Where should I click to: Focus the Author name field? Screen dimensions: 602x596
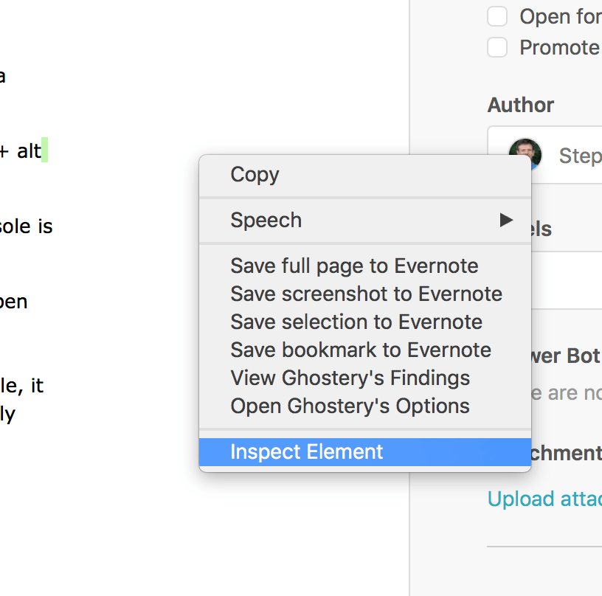coord(579,155)
